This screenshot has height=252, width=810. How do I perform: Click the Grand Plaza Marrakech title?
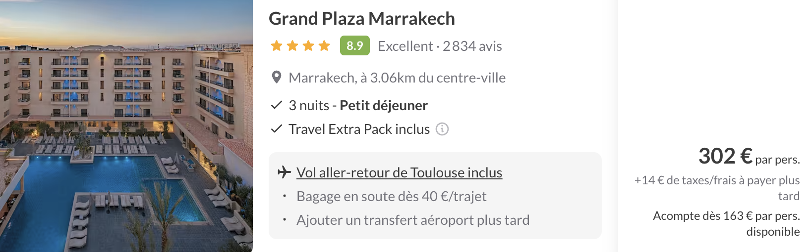pos(362,19)
